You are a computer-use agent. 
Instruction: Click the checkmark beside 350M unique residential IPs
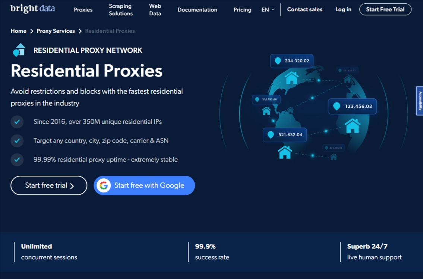[x=17, y=122]
